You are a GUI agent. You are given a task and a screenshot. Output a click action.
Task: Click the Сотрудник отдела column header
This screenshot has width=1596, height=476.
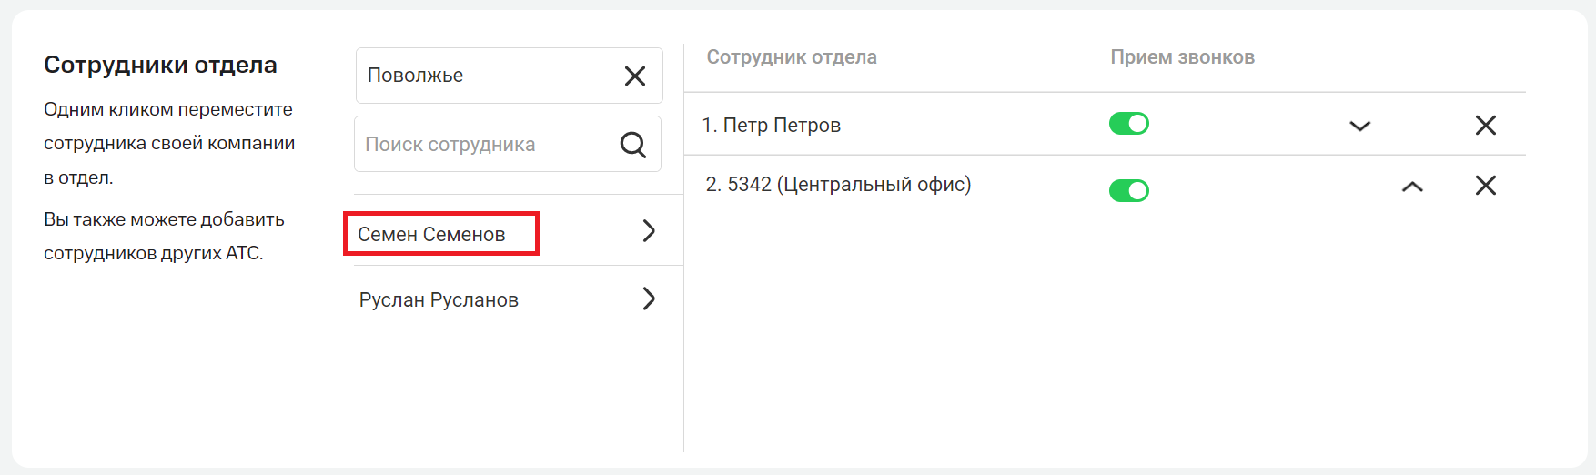tap(792, 57)
